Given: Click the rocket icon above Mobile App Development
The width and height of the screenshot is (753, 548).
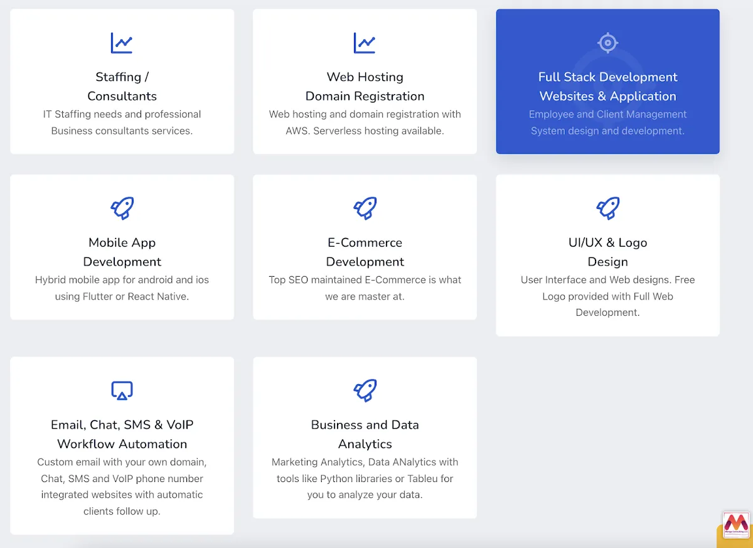Looking at the screenshot, I should (x=122, y=208).
